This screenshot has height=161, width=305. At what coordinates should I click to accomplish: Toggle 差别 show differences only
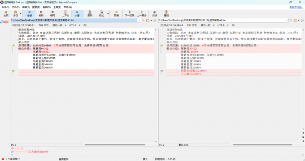coord(41,13)
